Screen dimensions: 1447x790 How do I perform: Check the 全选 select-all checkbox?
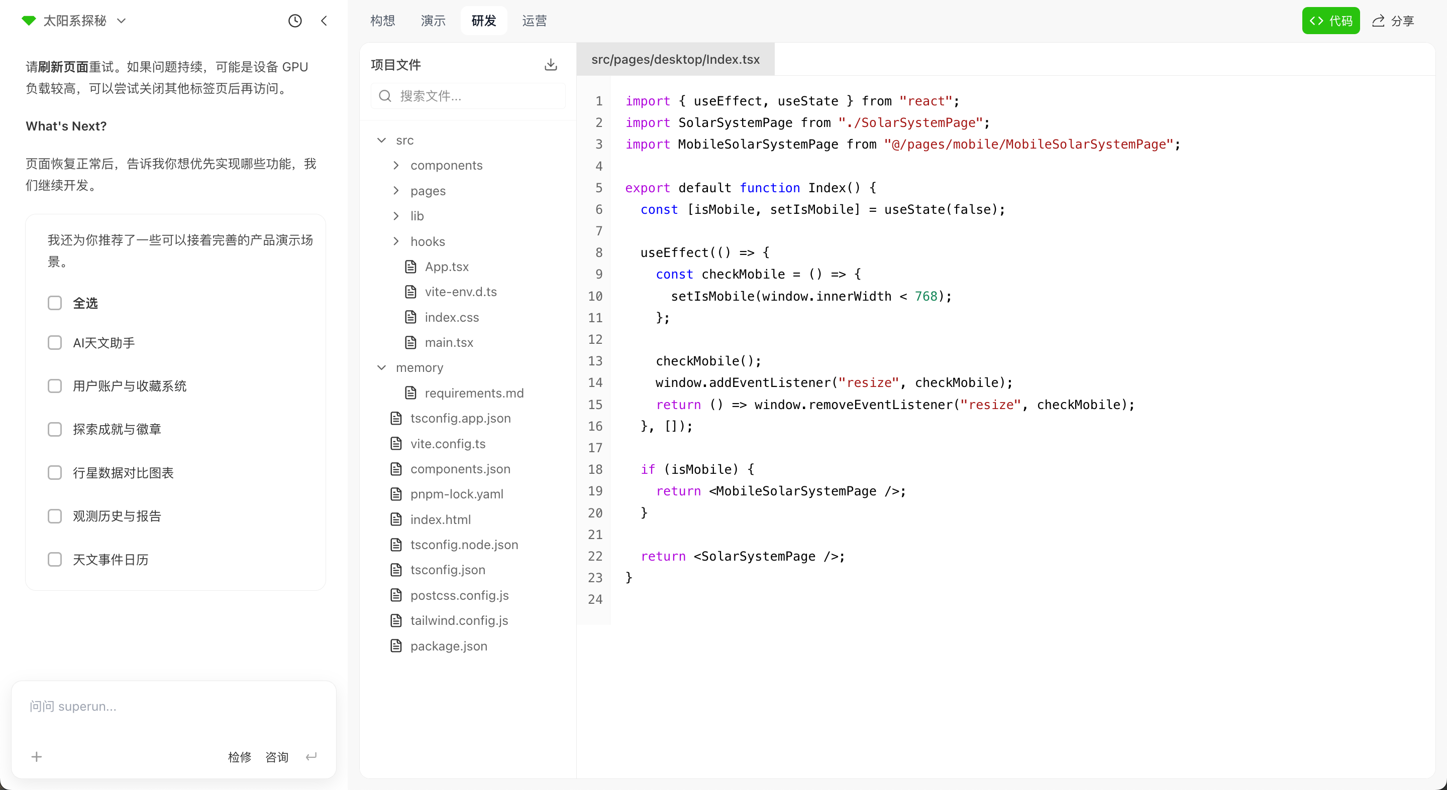click(x=54, y=303)
